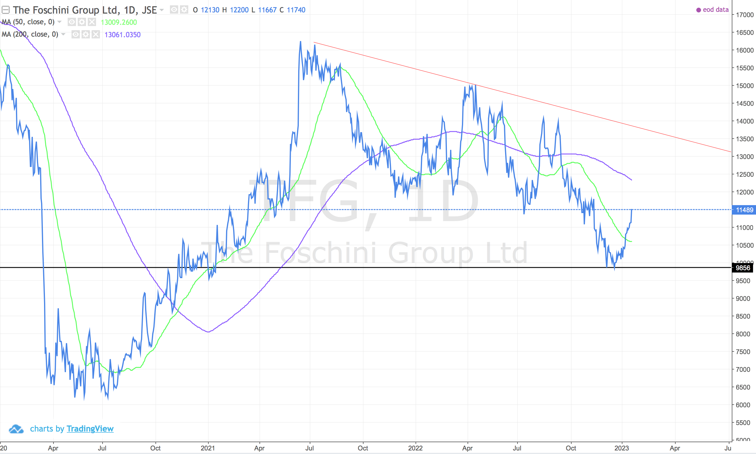This screenshot has width=756, height=454.
Task: Select the eod data label
Action: tap(716, 10)
